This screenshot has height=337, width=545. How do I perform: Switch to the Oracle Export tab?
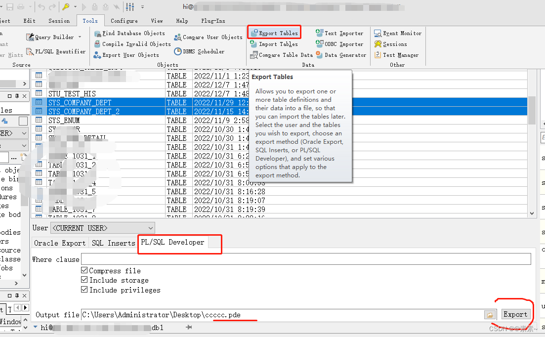[x=60, y=243]
